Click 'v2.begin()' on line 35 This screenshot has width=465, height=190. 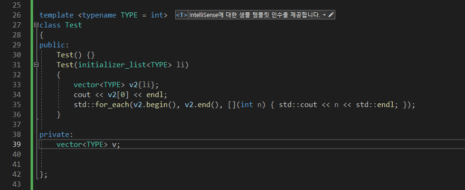pyautogui.click(x=154, y=104)
